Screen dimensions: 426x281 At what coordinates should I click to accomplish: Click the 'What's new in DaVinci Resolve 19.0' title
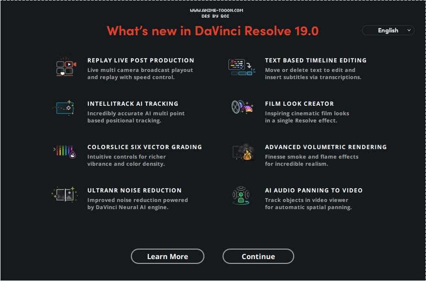click(x=213, y=30)
